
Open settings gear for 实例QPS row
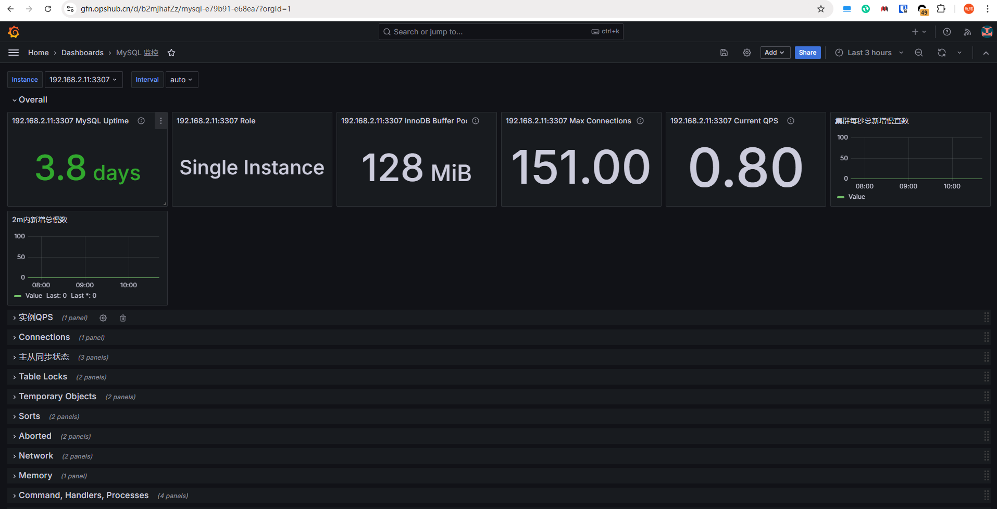103,318
